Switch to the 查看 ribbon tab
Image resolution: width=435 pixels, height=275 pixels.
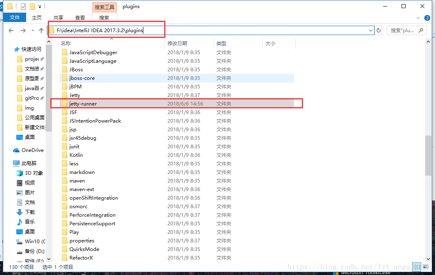[80, 18]
